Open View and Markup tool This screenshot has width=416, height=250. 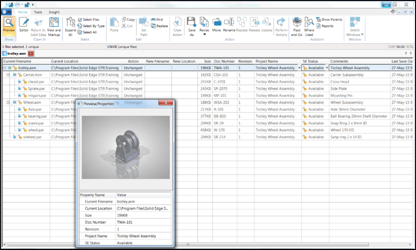pos(54,27)
